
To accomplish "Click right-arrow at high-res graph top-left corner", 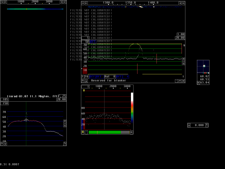I will [x=83, y=3].
